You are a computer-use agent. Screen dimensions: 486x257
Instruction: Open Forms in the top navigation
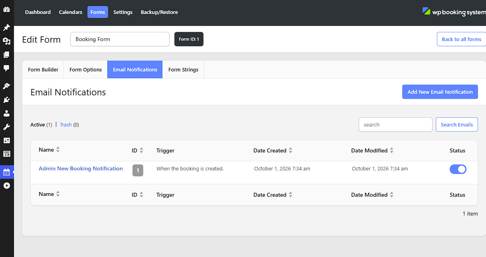[x=98, y=12]
